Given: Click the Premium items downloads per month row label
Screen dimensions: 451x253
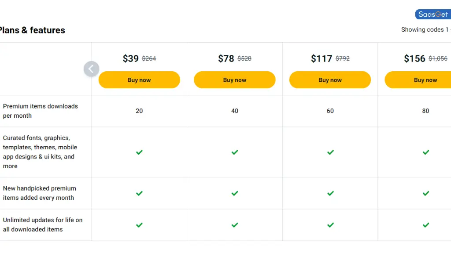Looking at the screenshot, I should pyautogui.click(x=40, y=111).
